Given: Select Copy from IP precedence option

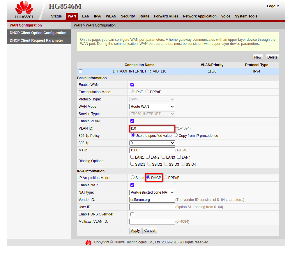Looking at the screenshot, I should pos(176,135).
